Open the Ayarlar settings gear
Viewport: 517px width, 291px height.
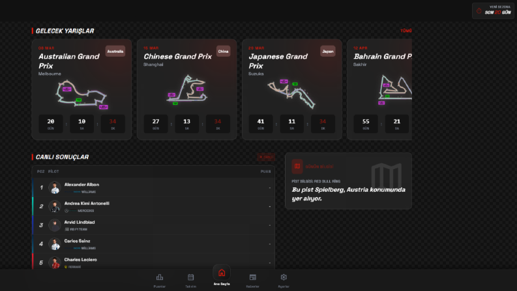coord(284,277)
